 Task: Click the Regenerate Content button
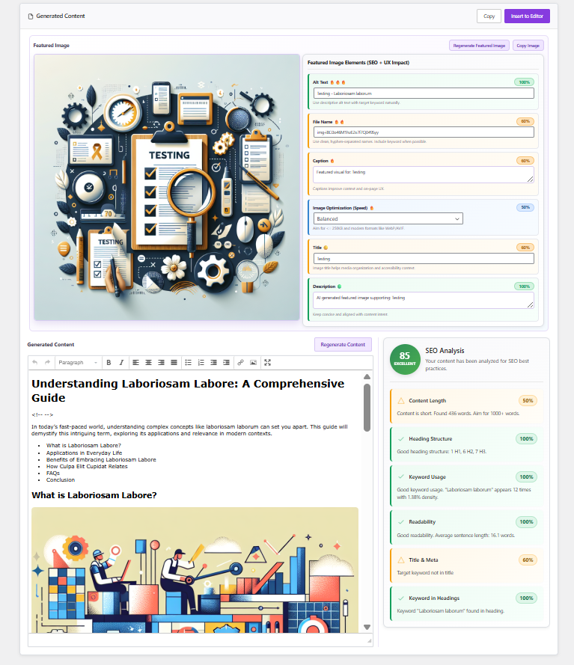(x=343, y=344)
